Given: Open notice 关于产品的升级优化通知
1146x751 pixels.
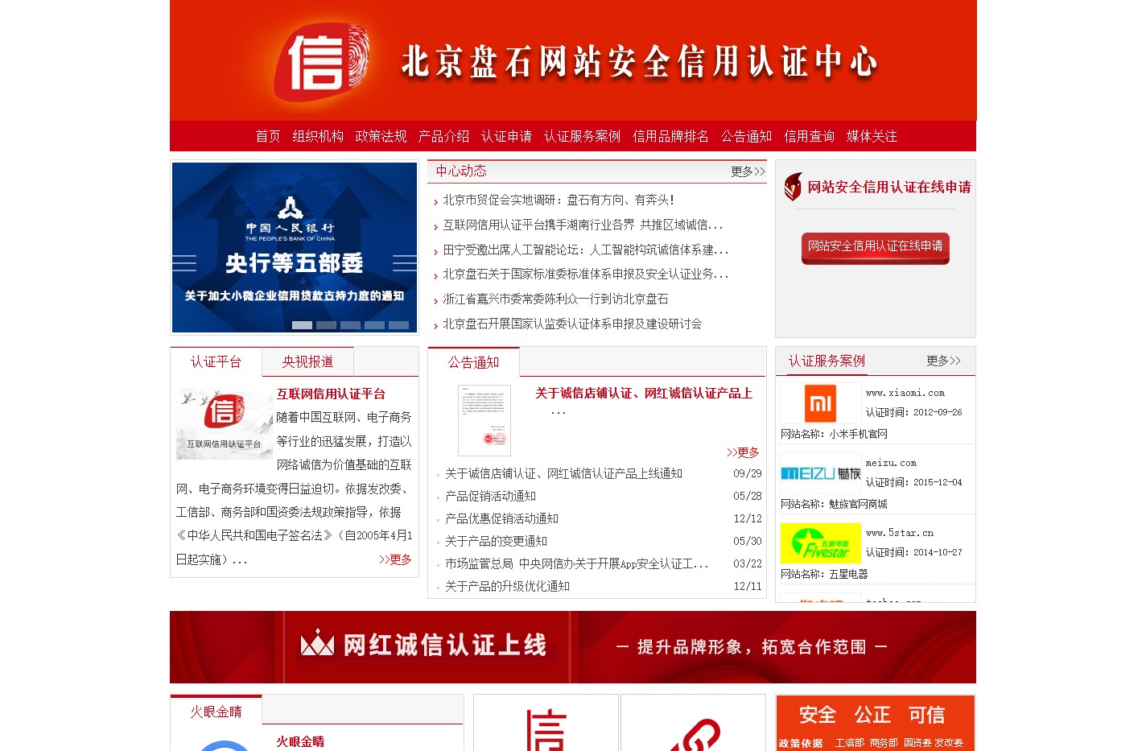Looking at the screenshot, I should coord(507,586).
